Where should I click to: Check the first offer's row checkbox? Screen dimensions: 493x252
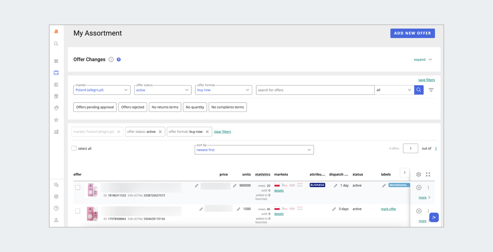[78, 187]
